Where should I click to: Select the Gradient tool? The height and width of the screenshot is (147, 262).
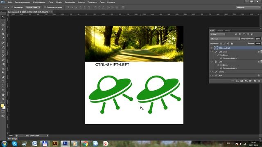[3, 64]
